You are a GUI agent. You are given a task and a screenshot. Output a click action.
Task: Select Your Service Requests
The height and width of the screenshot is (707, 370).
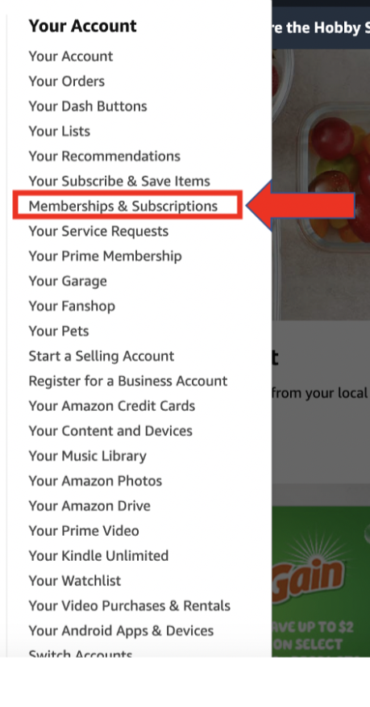(98, 232)
